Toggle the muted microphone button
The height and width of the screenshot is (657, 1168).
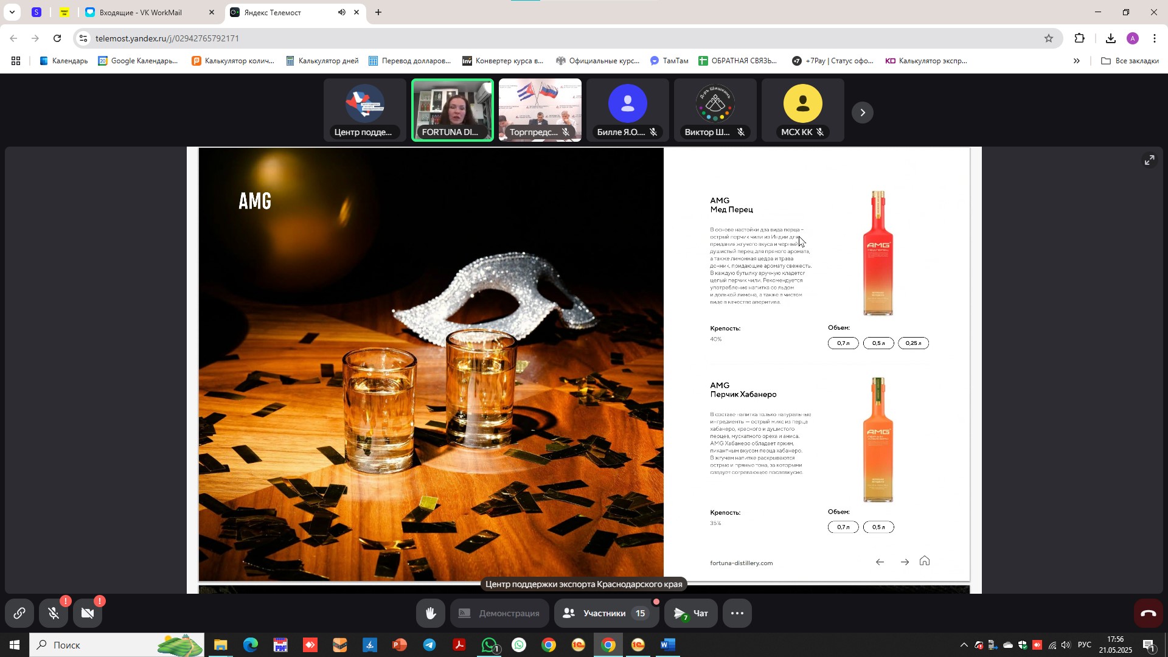[x=54, y=613]
